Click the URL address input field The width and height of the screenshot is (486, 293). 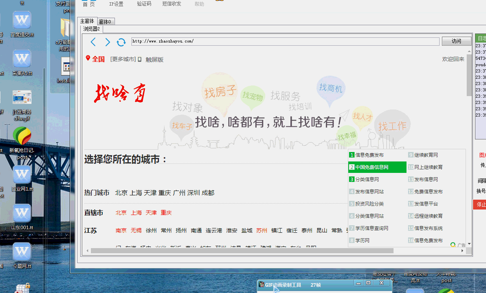click(x=285, y=41)
